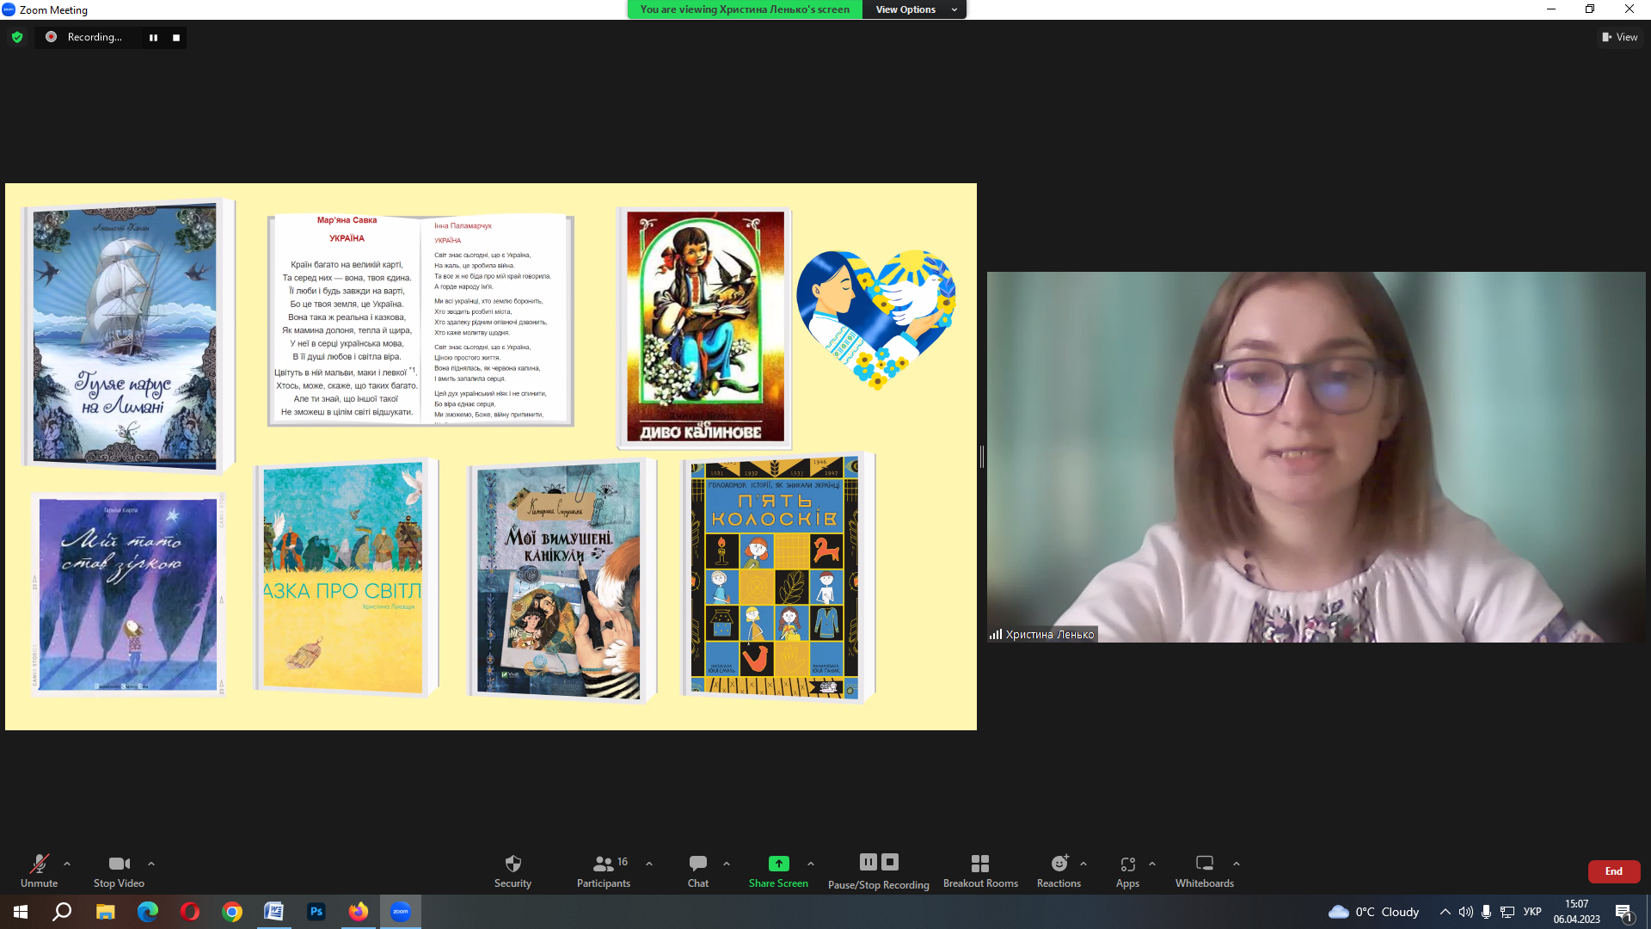Screen dimensions: 1651x929
Task: Pause recording in top-left indicator
Action: [x=153, y=37]
